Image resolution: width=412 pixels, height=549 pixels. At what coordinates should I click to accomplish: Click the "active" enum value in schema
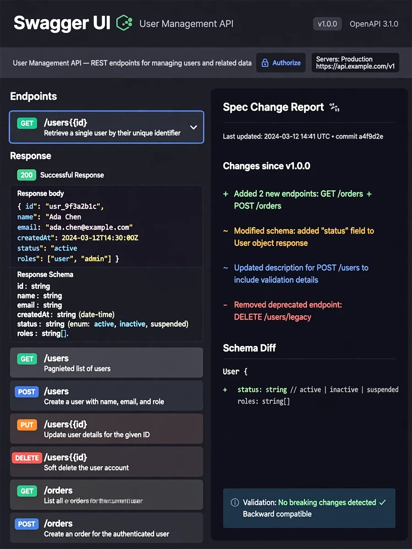pyautogui.click(x=104, y=324)
